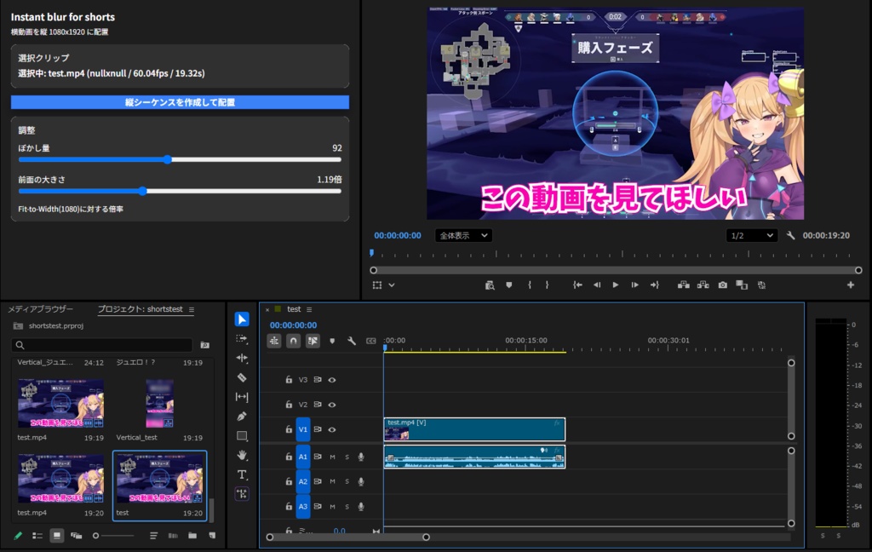This screenshot has width=872, height=552.
Task: Open the 全体表示 zoom level dropdown
Action: [x=462, y=235]
